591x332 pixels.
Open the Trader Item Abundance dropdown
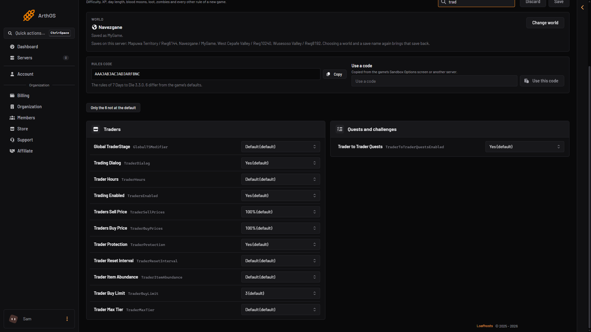coord(280,277)
